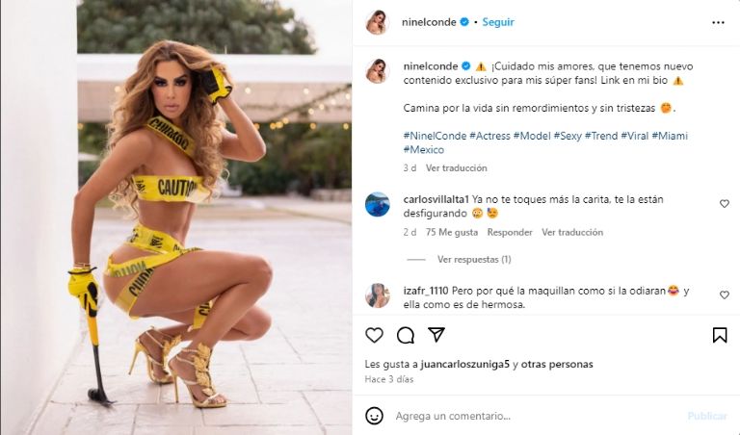Image resolution: width=740 pixels, height=435 pixels.
Task: Submit comment with Publicar
Action: [707, 416]
